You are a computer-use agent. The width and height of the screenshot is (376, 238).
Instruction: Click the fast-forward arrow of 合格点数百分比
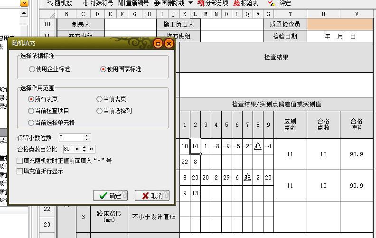(x=92, y=149)
